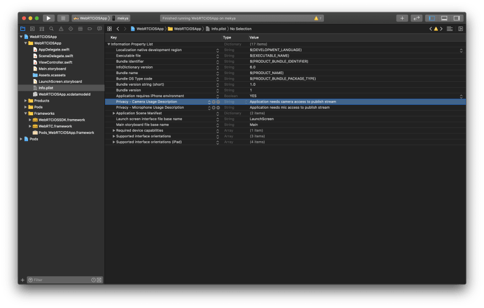Toggle the Inspectors panel visibility

coord(457,18)
